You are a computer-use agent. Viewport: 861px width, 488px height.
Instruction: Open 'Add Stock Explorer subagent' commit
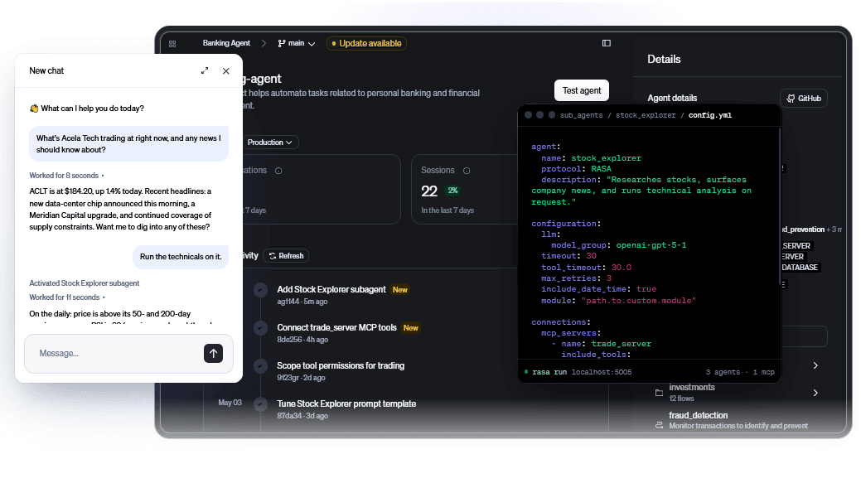click(331, 289)
